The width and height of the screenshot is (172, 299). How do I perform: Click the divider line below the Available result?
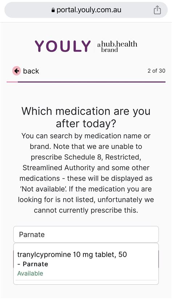pos(86,280)
